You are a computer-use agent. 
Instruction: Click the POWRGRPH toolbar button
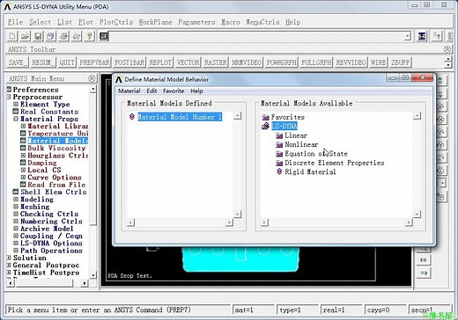click(282, 62)
